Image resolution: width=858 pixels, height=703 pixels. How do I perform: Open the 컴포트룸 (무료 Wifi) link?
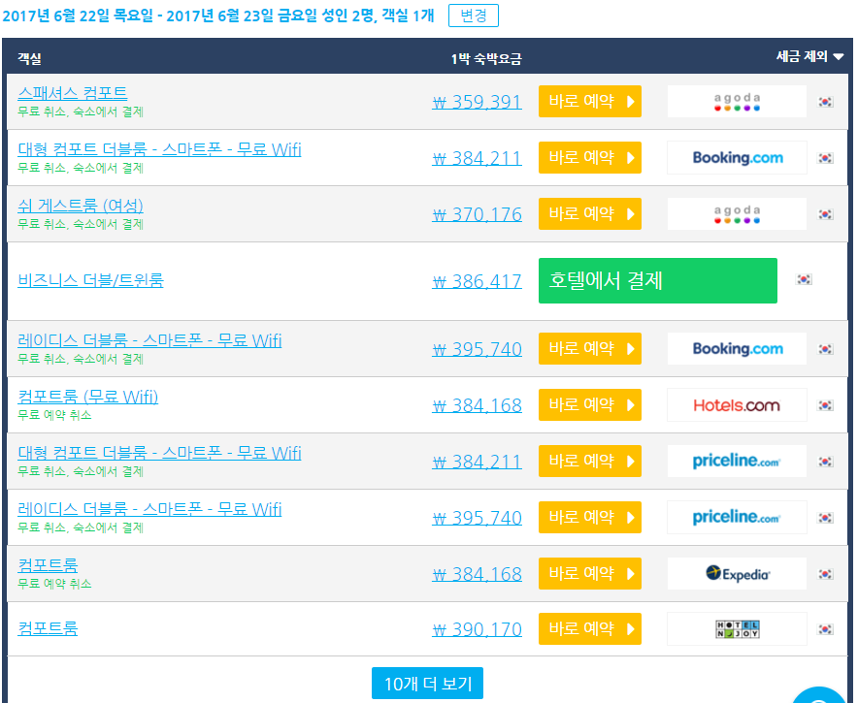pos(87,397)
